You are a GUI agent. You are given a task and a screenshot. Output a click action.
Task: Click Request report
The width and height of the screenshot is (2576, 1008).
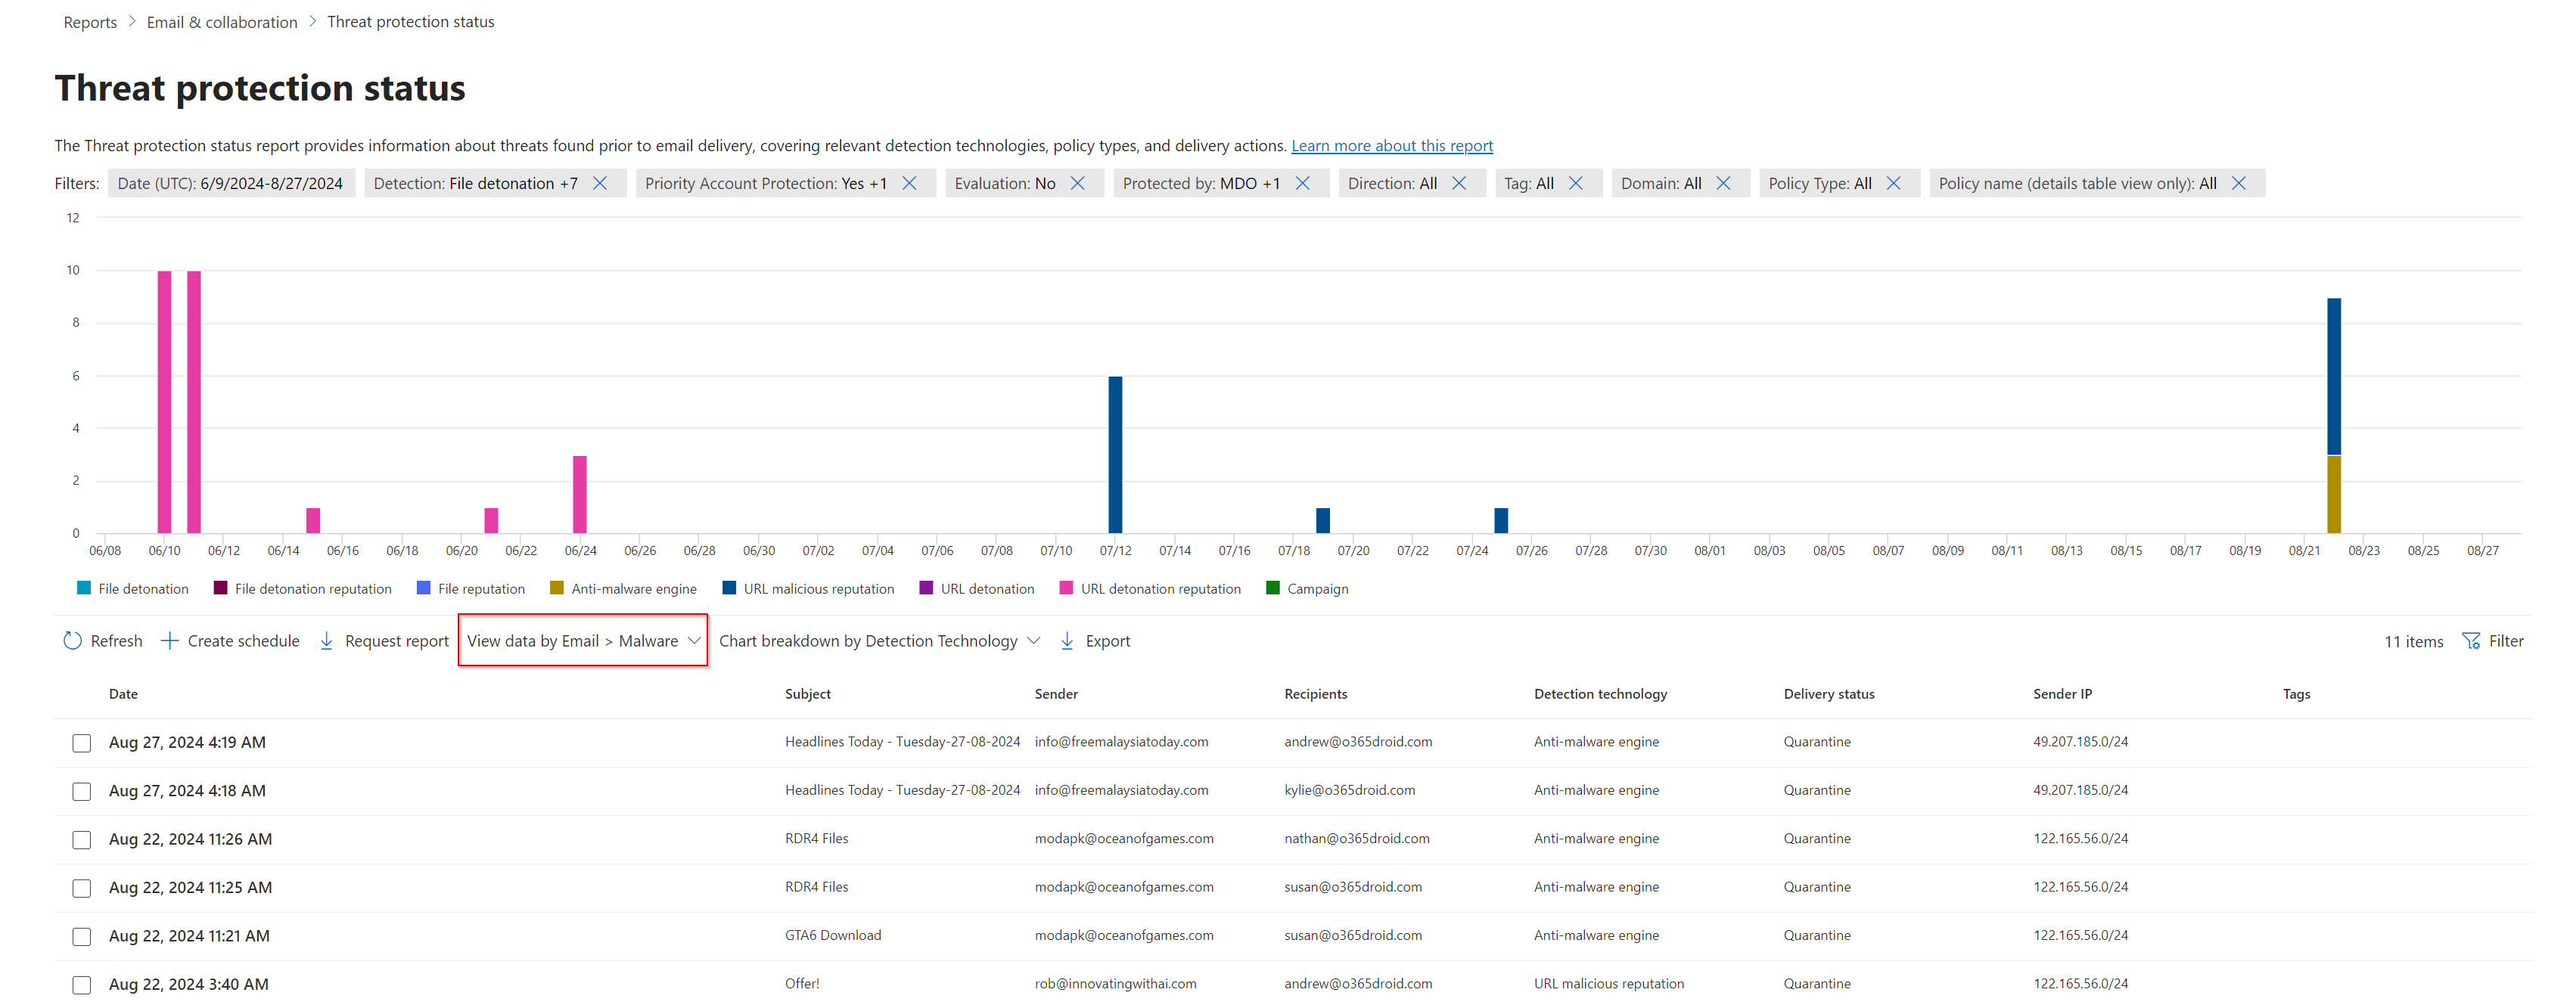click(x=396, y=641)
